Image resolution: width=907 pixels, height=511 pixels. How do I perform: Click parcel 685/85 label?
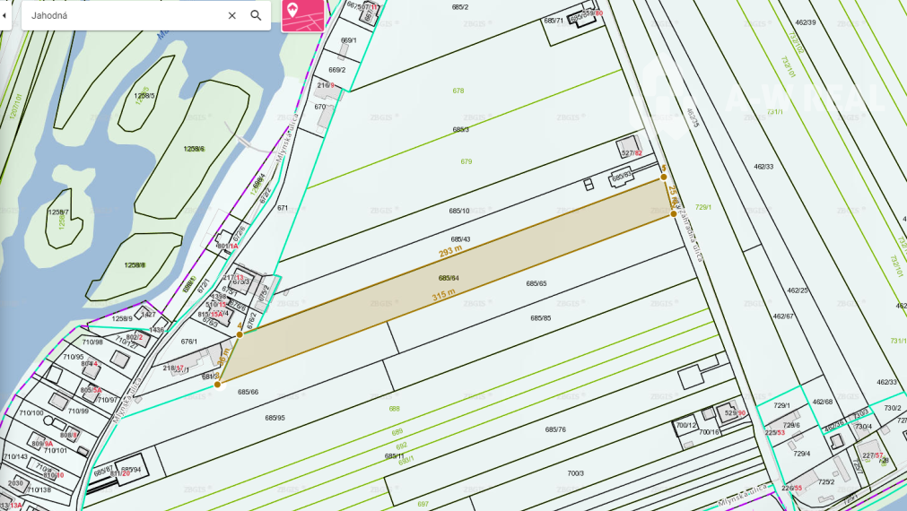[x=540, y=318]
